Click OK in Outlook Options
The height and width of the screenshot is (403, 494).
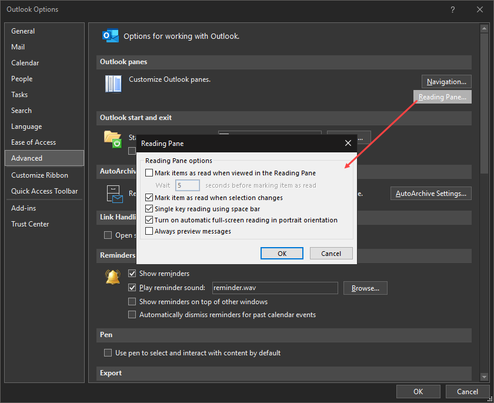418,392
